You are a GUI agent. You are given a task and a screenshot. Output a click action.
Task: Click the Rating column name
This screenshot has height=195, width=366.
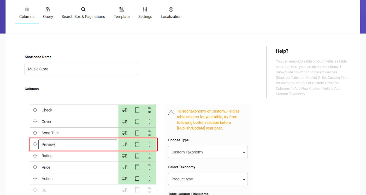pyautogui.click(x=47, y=156)
